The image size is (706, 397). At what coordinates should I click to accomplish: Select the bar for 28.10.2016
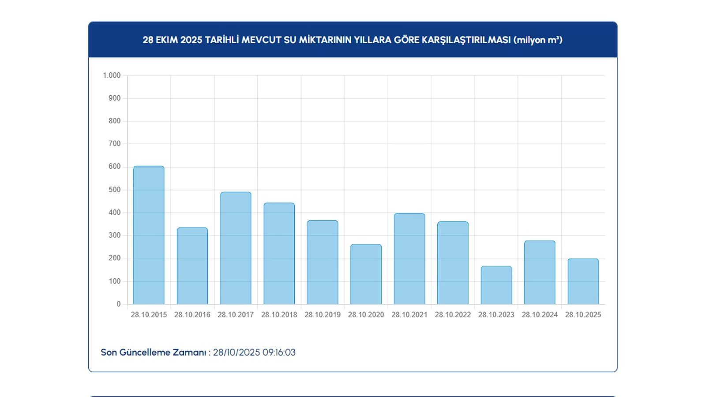tap(192, 266)
